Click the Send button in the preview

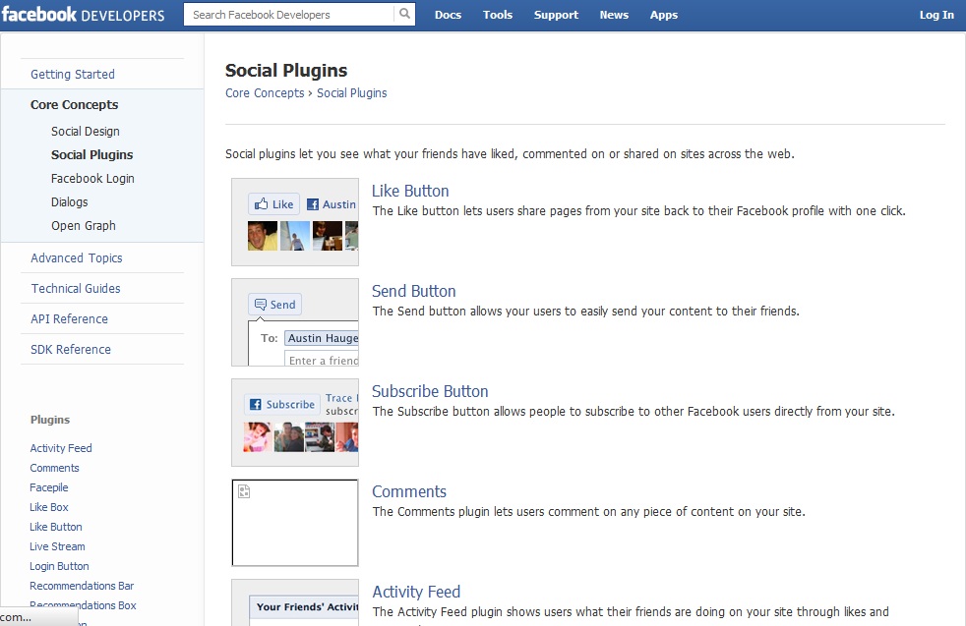coord(274,304)
